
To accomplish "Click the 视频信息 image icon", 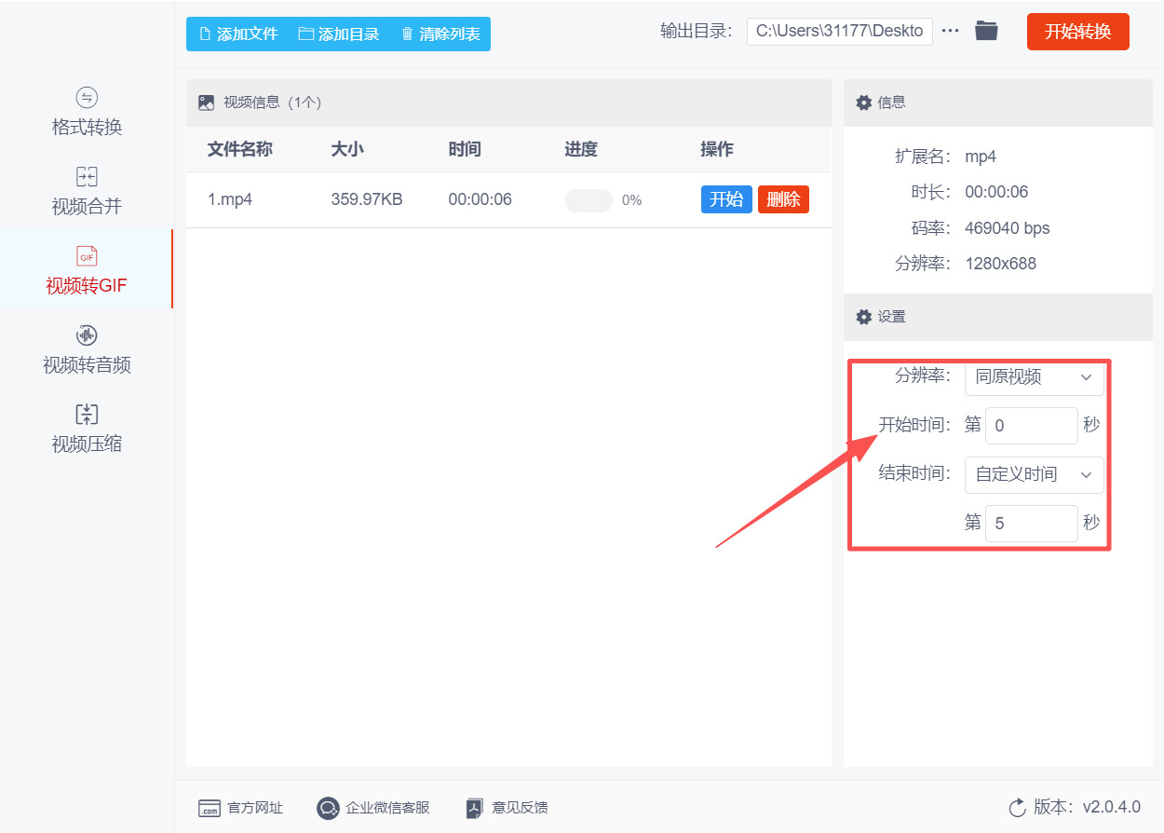I will (x=207, y=102).
